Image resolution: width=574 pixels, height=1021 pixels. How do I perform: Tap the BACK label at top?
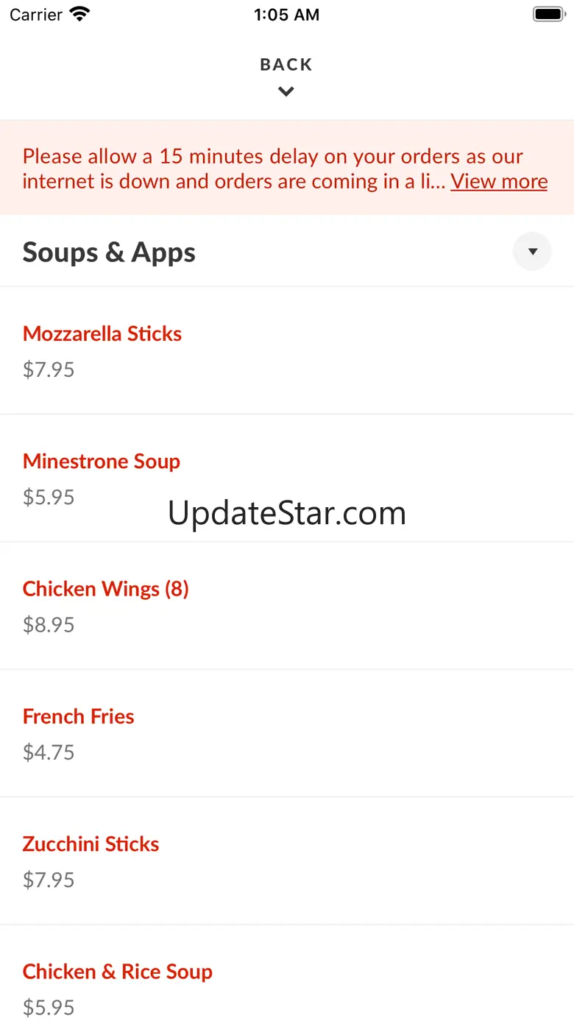pos(286,65)
